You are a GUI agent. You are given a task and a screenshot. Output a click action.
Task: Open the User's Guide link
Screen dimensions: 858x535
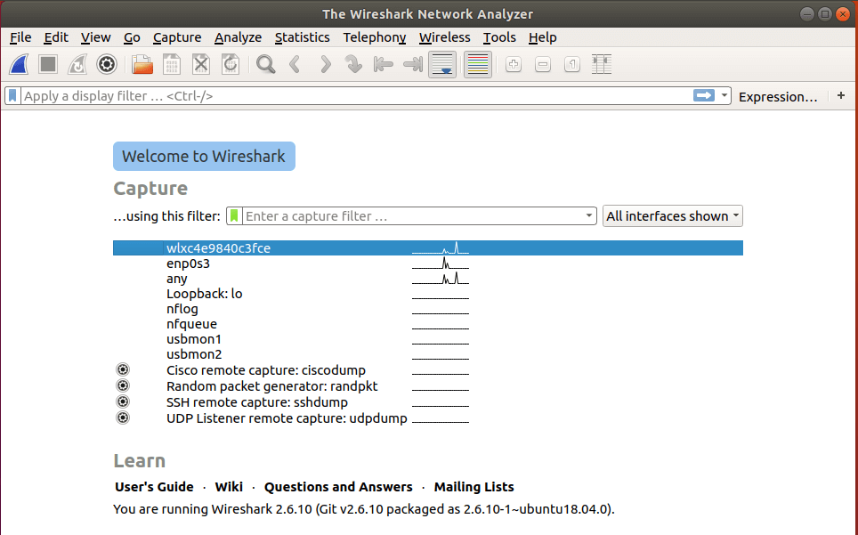pyautogui.click(x=154, y=487)
